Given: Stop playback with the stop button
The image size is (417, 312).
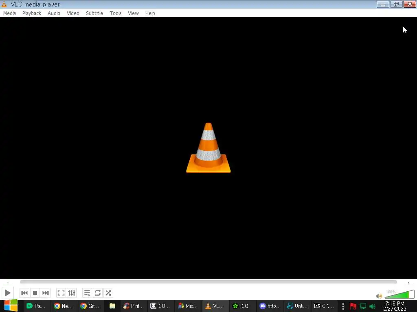Looking at the screenshot, I should [35, 293].
